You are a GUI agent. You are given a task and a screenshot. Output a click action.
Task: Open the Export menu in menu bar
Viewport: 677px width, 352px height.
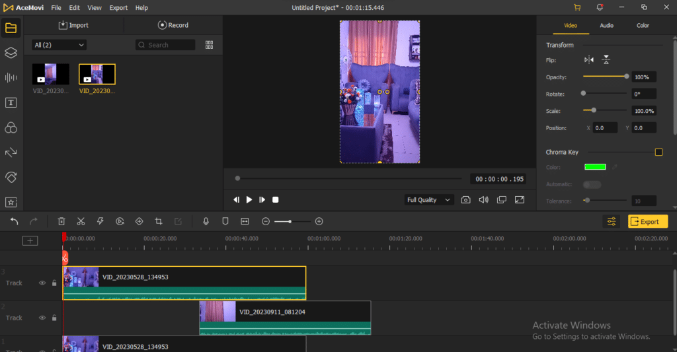118,7
